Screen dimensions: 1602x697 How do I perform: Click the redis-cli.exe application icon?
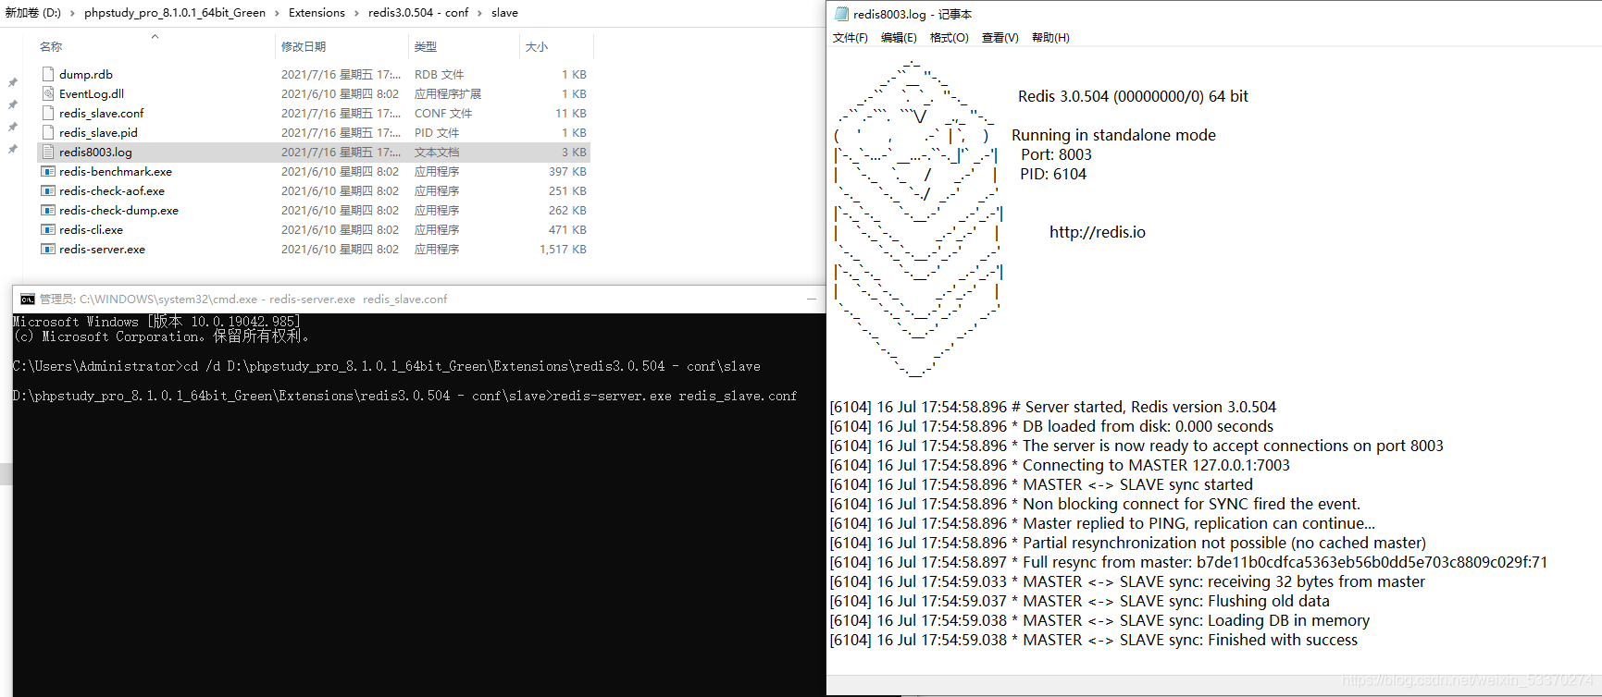point(48,229)
